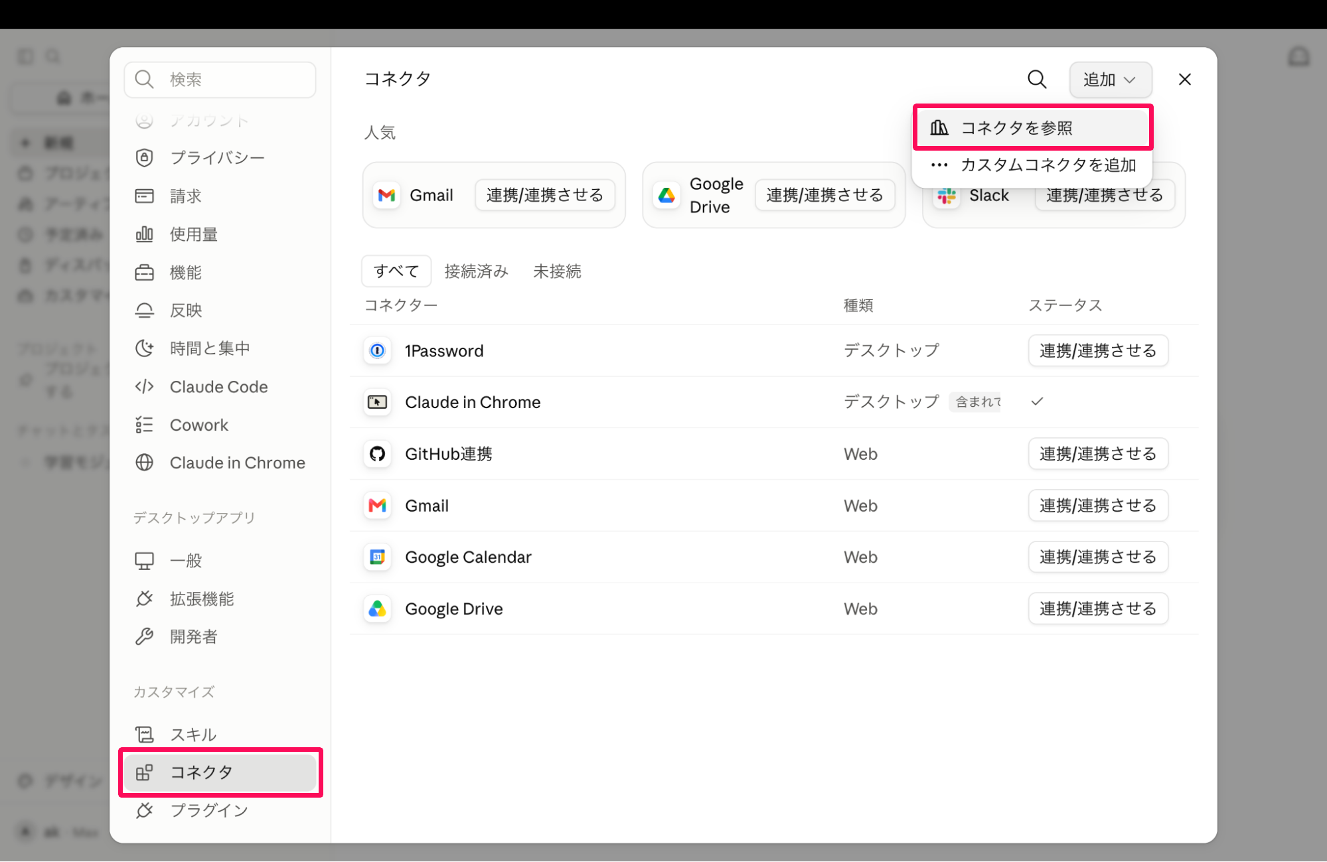Connect 1Password using its 連携 button

[x=1098, y=350]
